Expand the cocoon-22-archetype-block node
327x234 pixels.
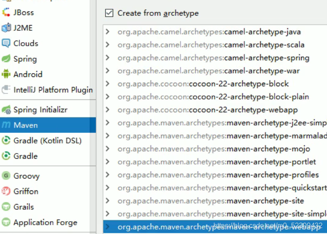pos(108,84)
